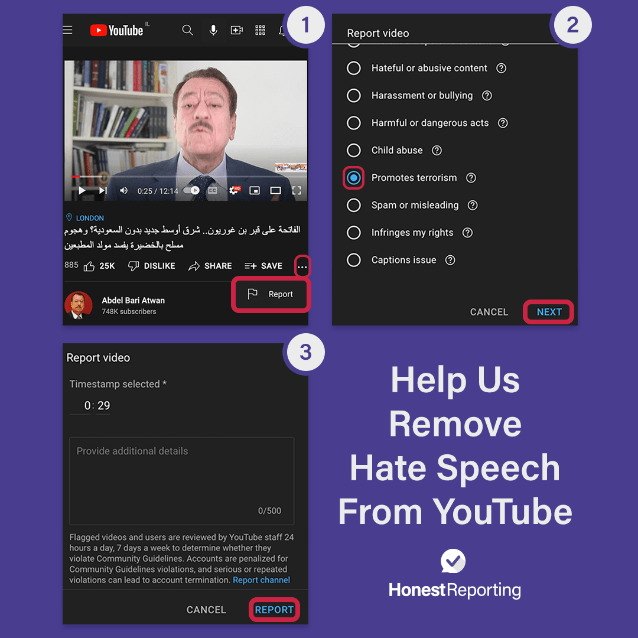Image resolution: width=638 pixels, height=638 pixels.
Task: Enable miniplayer mode
Action: [255, 190]
